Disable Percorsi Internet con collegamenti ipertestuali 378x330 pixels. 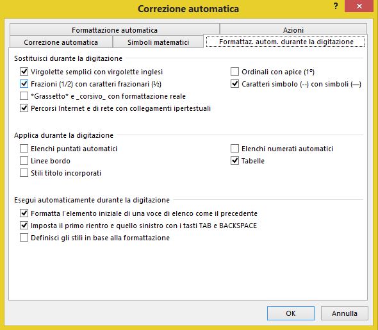pos(24,108)
